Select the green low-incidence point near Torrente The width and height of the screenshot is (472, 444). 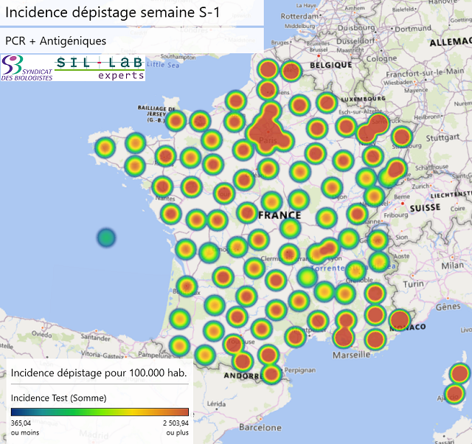click(x=308, y=277)
